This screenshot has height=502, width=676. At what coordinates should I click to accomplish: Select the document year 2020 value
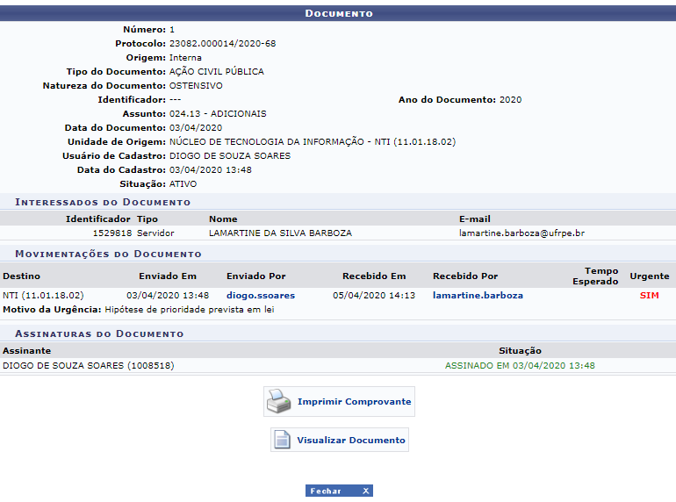tap(510, 100)
